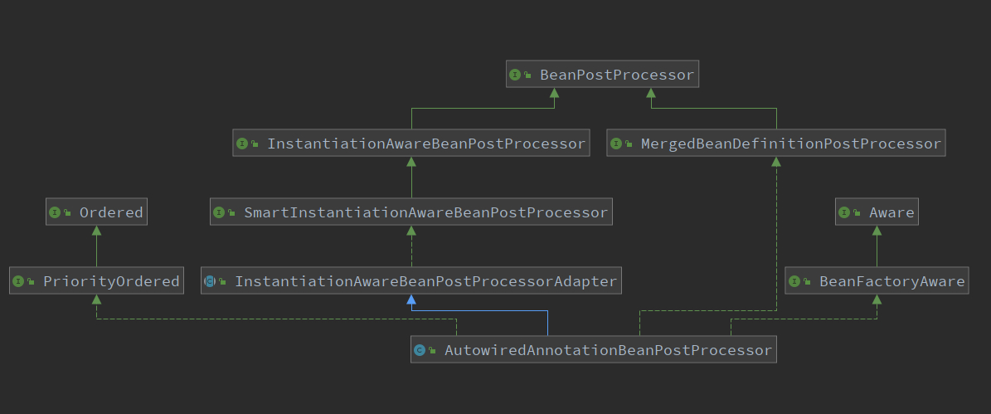991x414 pixels.
Task: Click the interface icon beside PriorityOrdered
Action: [x=18, y=281]
